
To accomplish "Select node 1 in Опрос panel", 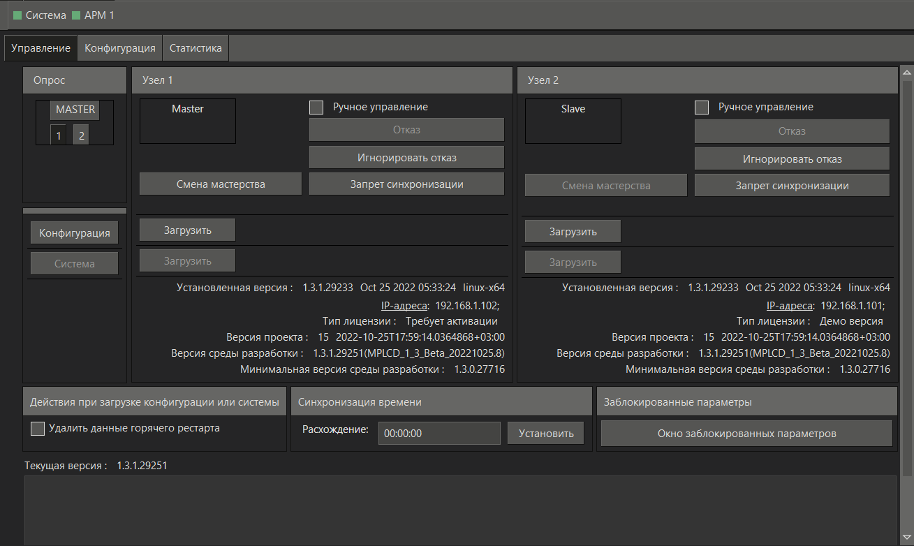I will (59, 136).
